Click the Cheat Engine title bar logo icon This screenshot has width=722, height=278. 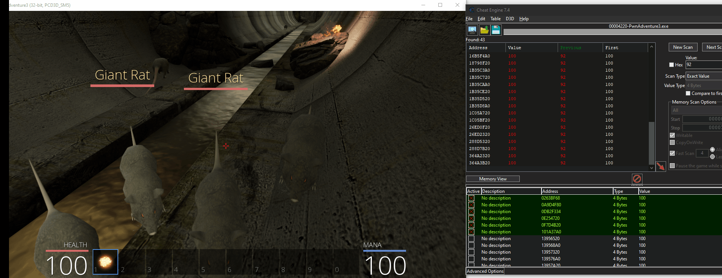472,10
